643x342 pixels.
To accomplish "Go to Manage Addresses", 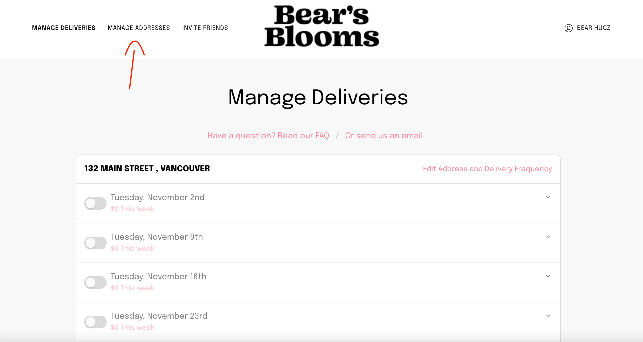I will click(139, 28).
